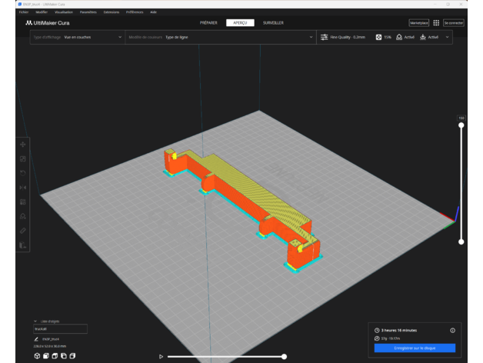Image resolution: width=483 pixels, height=363 pixels.
Task: Open the Marketplace button
Action: click(418, 23)
